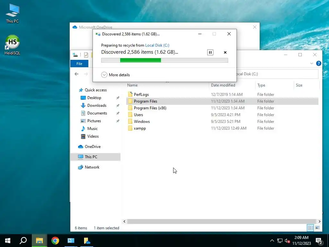This screenshot has height=247, width=329.
Task: Open Pictures in navigation pane
Action: click(94, 121)
